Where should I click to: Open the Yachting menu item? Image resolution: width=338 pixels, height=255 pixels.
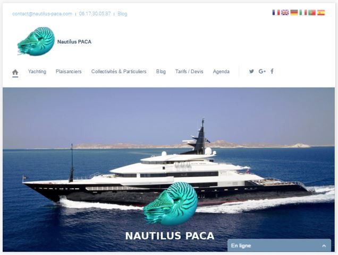[x=37, y=72]
